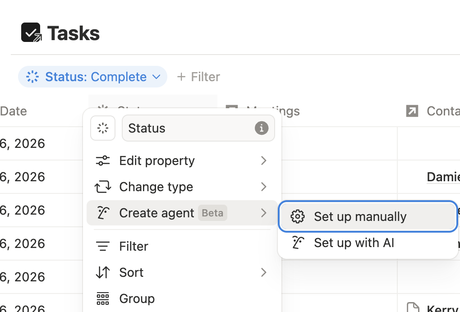Select Filter from the property menu
This screenshot has height=312, width=460.
(133, 246)
